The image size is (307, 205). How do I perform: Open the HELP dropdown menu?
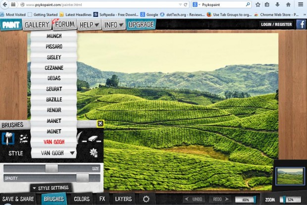(89, 25)
